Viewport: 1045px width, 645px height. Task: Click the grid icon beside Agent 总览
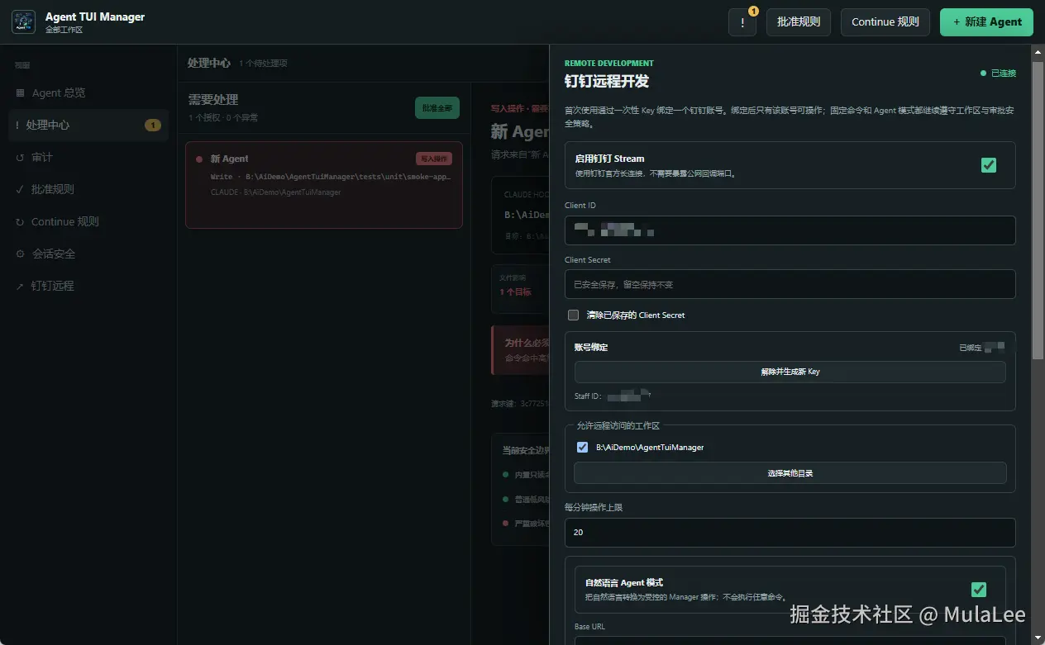pos(20,93)
